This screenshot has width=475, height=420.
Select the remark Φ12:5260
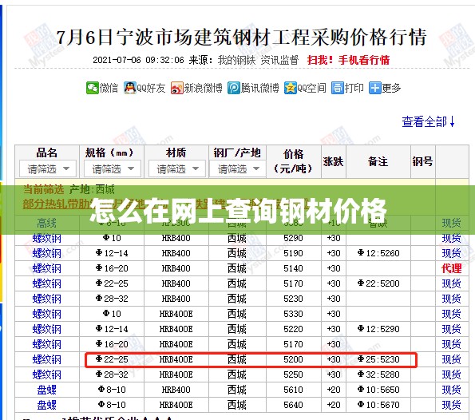click(378, 253)
